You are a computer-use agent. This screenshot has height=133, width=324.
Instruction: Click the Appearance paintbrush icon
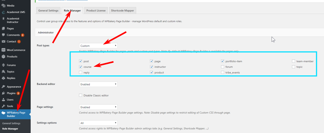tap(3, 87)
